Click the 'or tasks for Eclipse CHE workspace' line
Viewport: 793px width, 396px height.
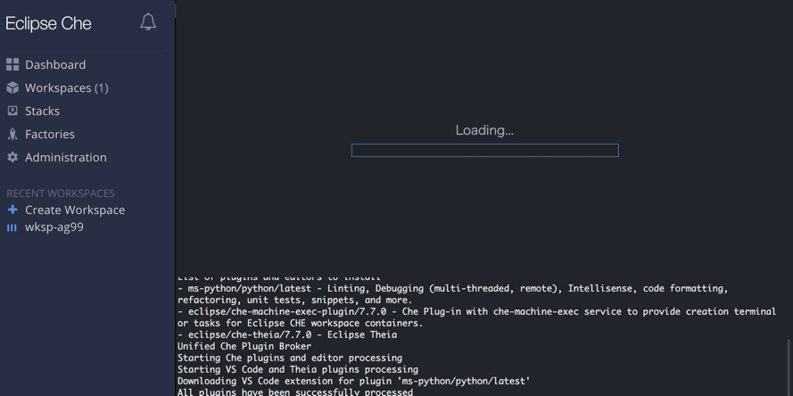point(300,323)
